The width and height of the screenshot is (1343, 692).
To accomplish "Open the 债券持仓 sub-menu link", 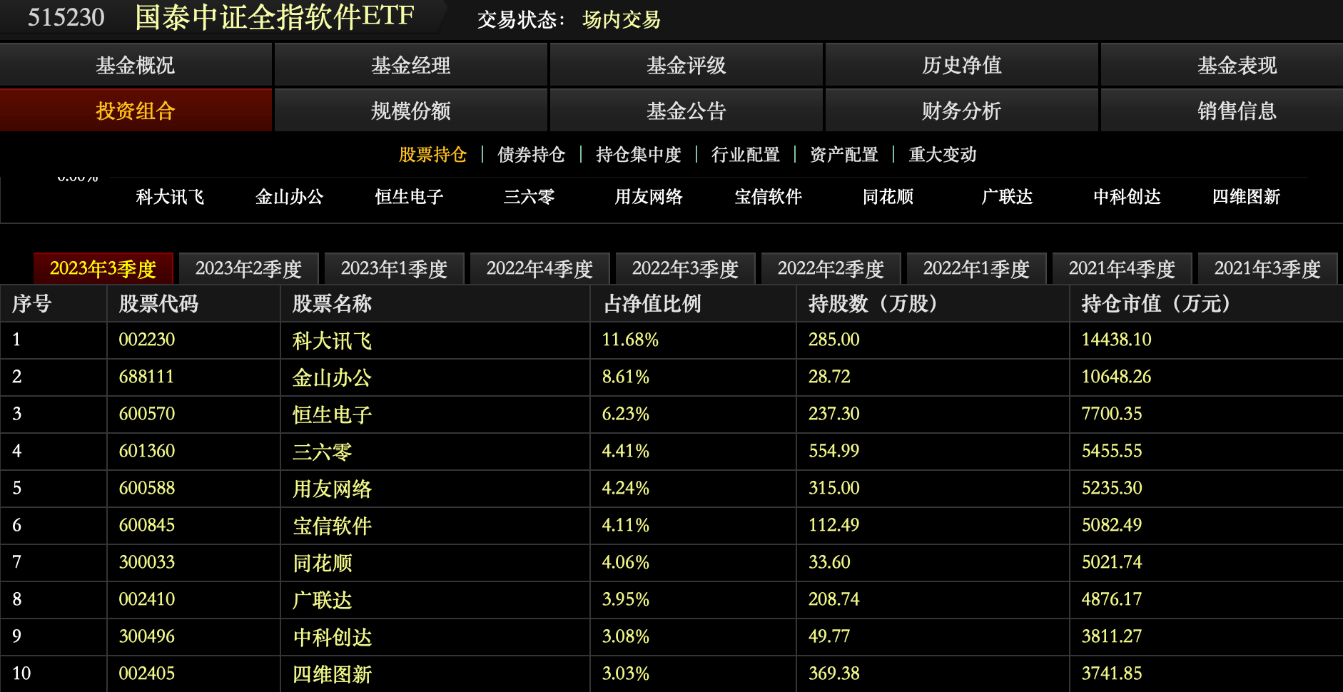I will (x=531, y=154).
